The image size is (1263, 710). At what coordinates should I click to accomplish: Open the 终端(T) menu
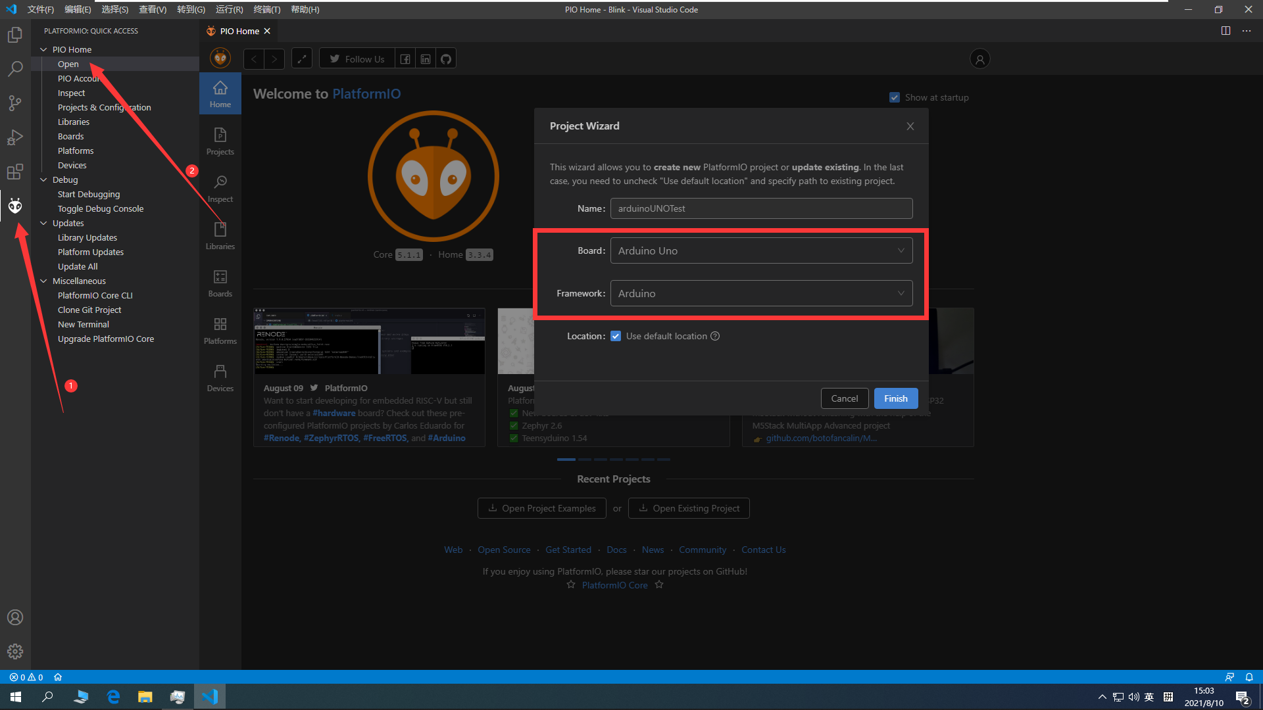(267, 9)
